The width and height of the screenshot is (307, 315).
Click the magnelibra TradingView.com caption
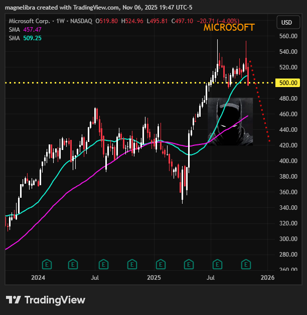coord(98,8)
